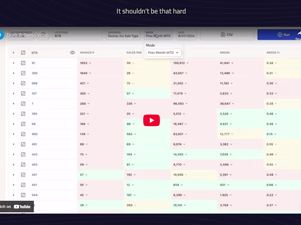
Task: Click the report icon for row 157
Action: (23, 93)
